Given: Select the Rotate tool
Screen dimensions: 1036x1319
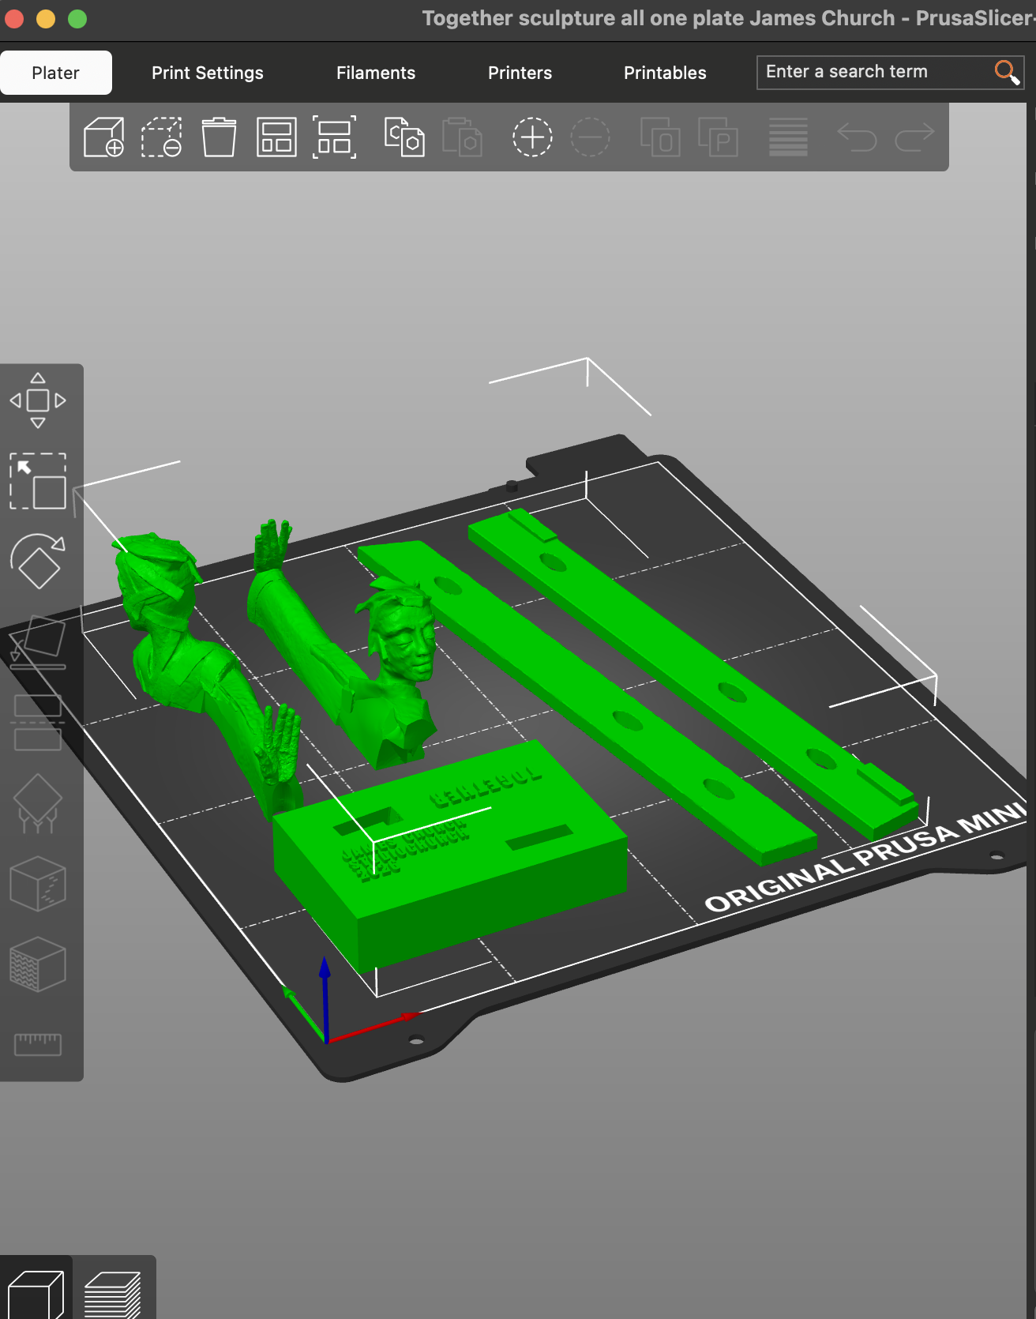Looking at the screenshot, I should [x=38, y=562].
